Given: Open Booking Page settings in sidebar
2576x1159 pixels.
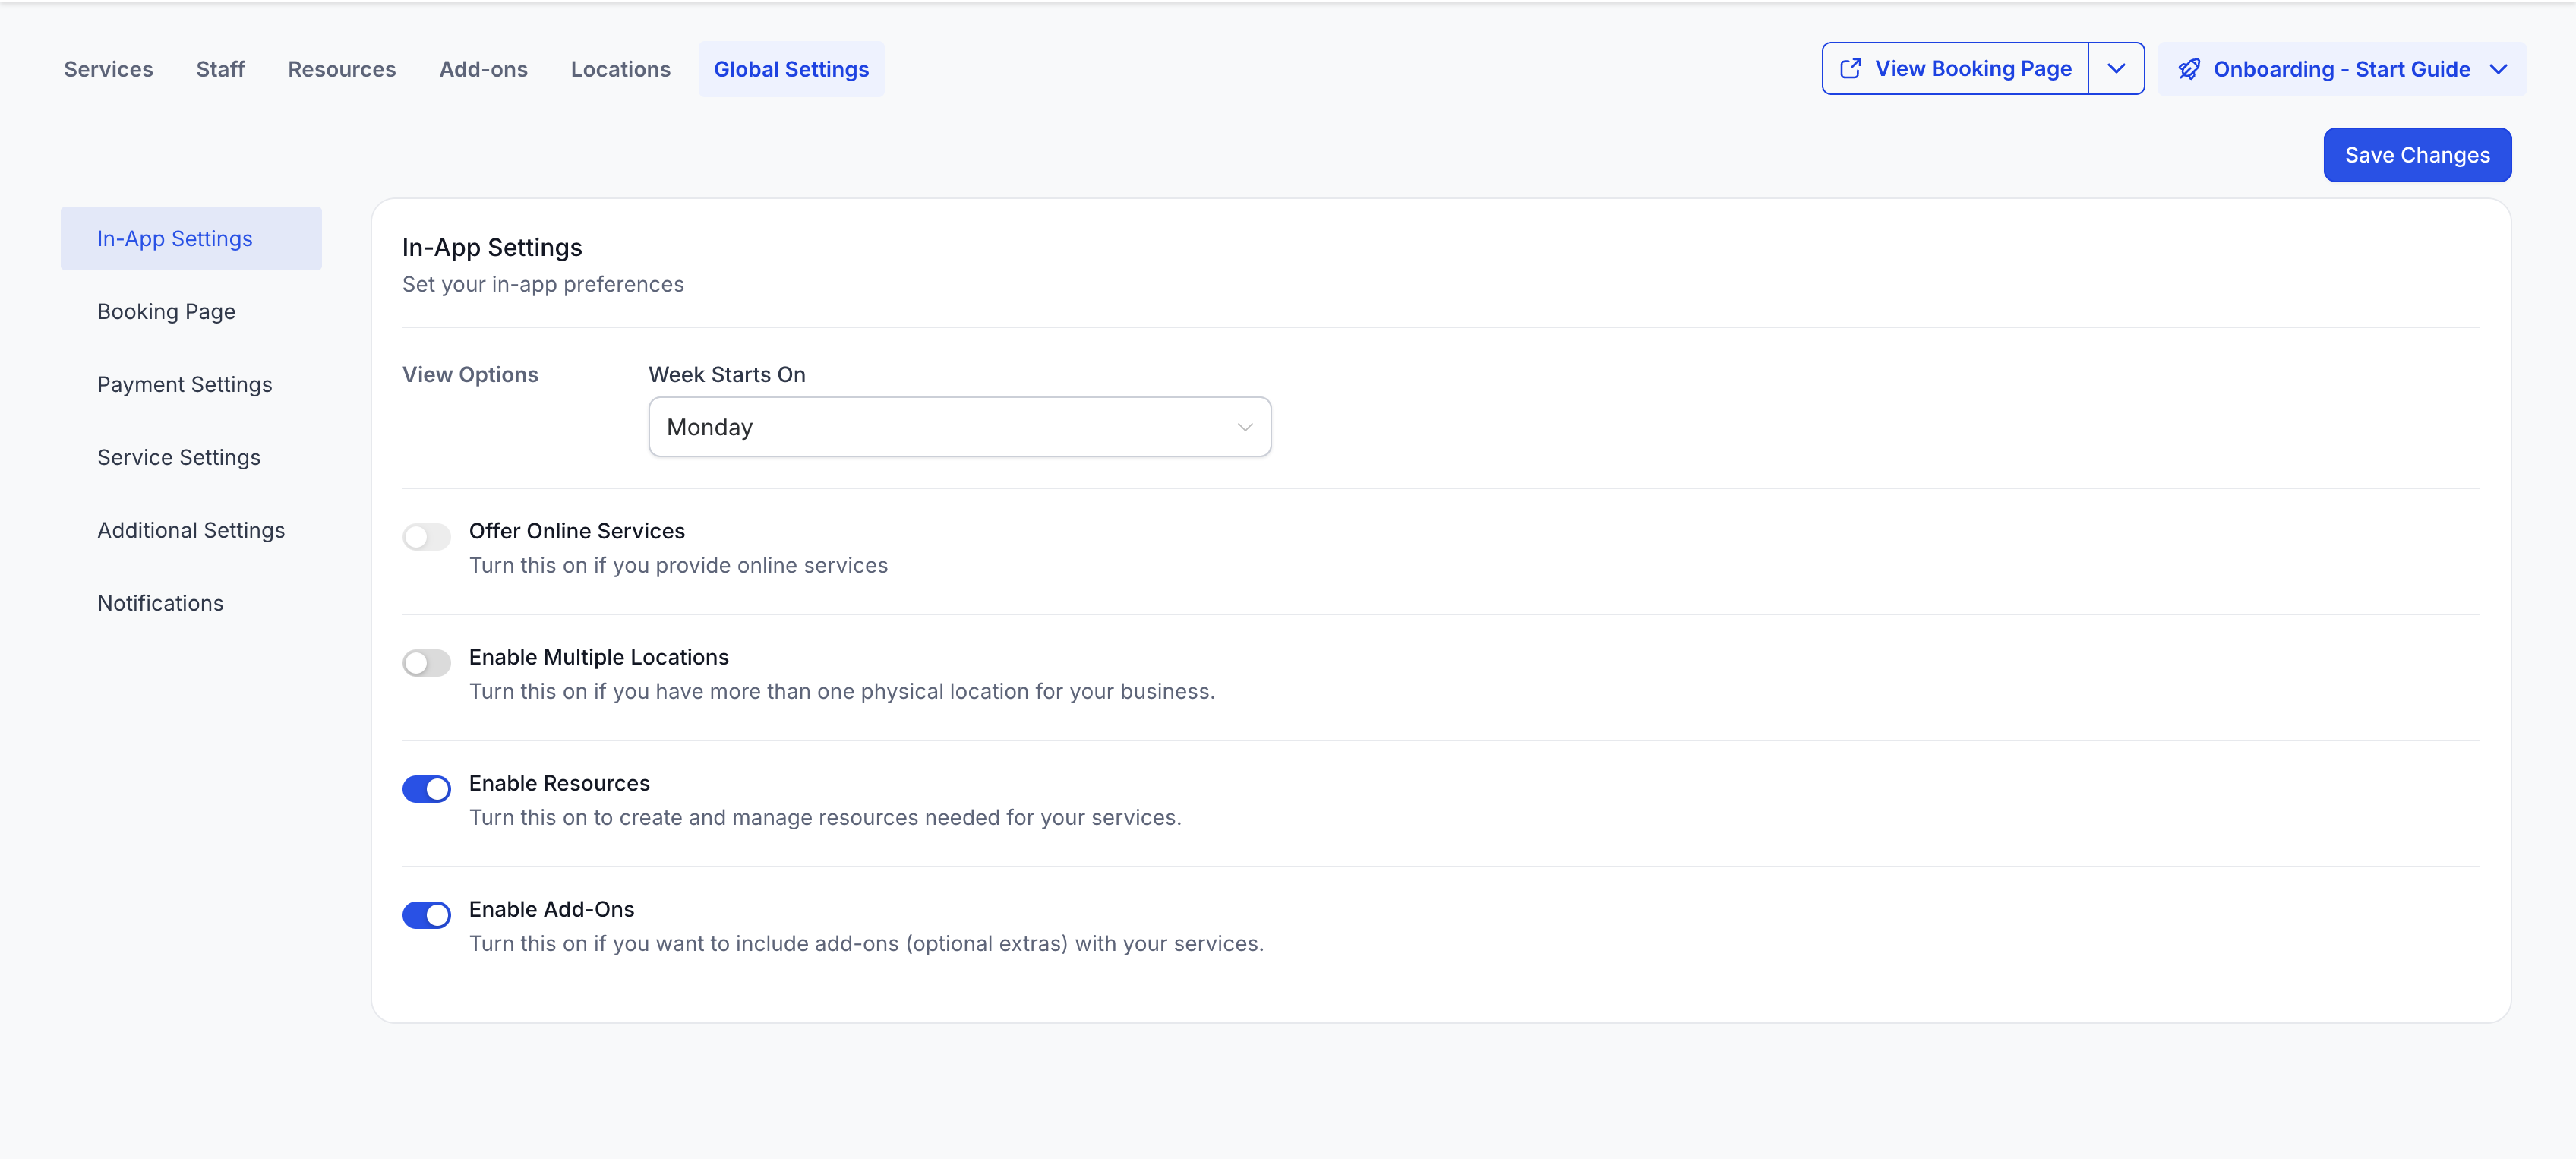Looking at the screenshot, I should click(x=166, y=312).
